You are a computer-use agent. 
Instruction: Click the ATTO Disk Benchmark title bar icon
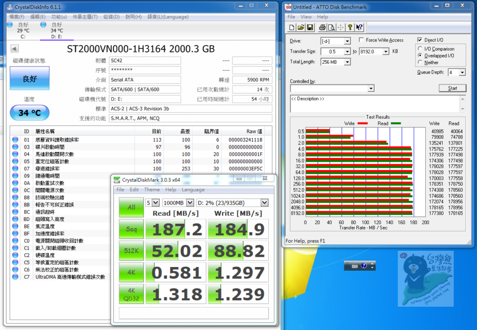pyautogui.click(x=288, y=7)
